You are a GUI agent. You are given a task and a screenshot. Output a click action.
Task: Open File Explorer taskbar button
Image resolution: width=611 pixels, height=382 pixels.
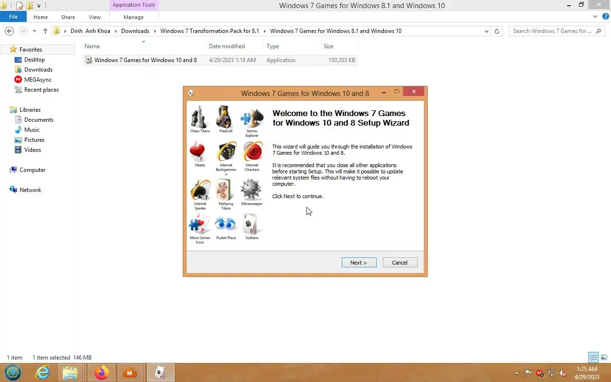pyautogui.click(x=70, y=372)
